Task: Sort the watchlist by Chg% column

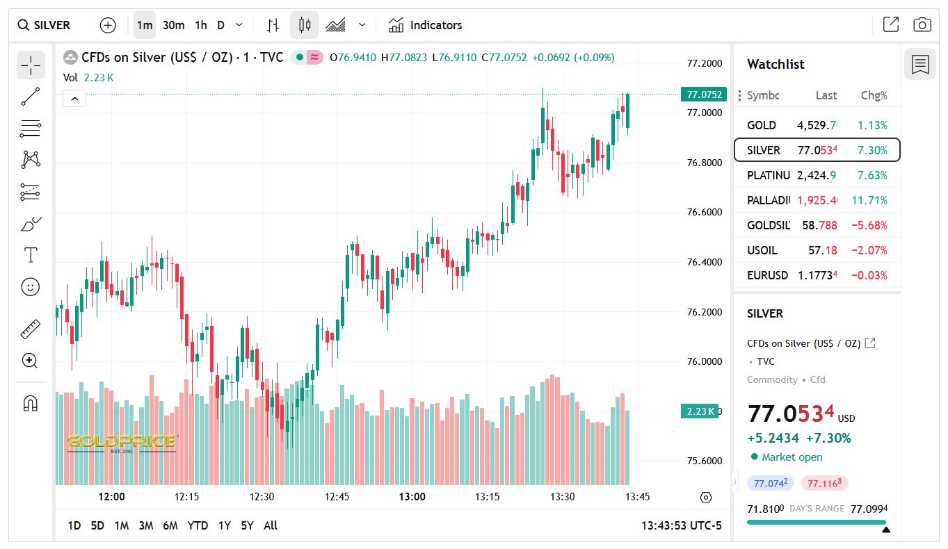Action: point(874,95)
